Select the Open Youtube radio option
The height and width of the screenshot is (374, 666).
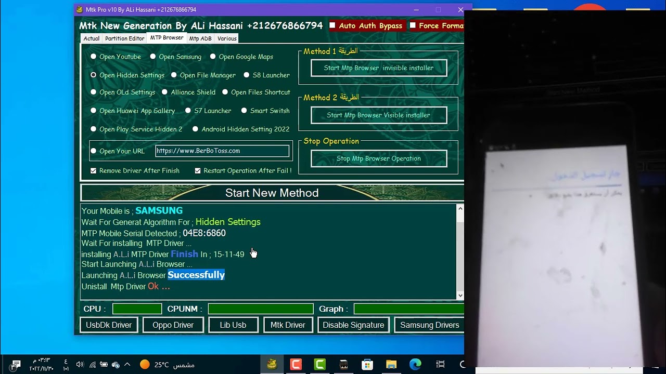[94, 57]
